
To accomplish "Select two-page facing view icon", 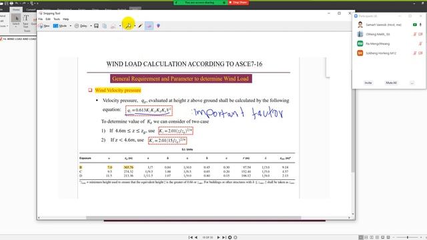I will coord(372,237).
